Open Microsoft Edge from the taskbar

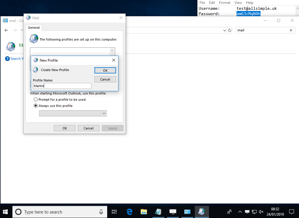pyautogui.click(x=129, y=212)
